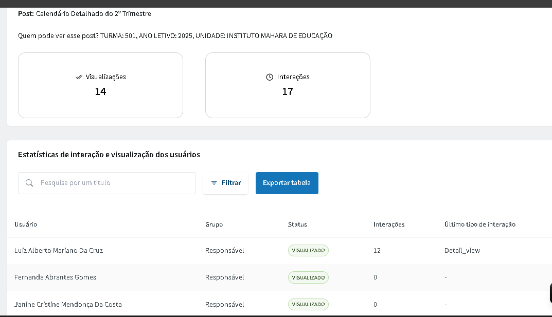Click Responsável in Luiz Alberto's row
The image size is (552, 317).
(x=225, y=251)
